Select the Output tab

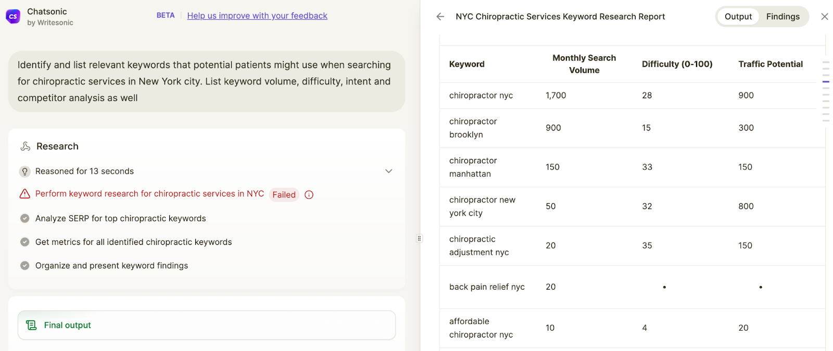click(738, 17)
